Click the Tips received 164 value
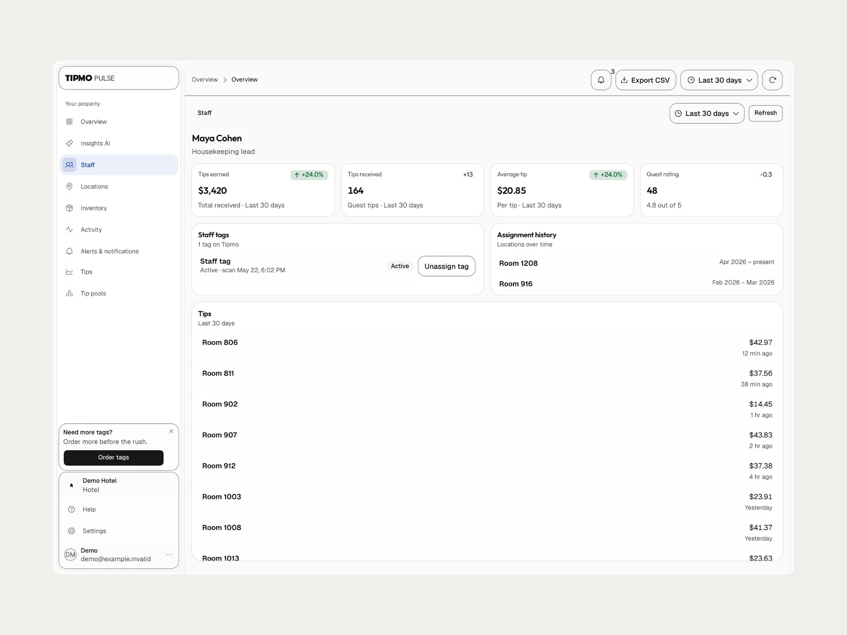The image size is (847, 635). coord(356,190)
